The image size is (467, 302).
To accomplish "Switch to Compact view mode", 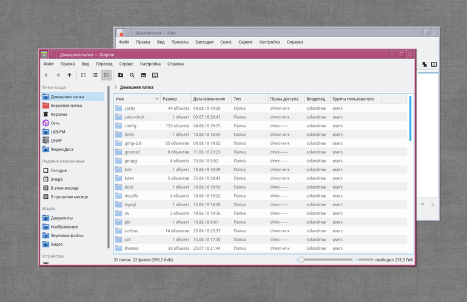I will pyautogui.click(x=95, y=75).
